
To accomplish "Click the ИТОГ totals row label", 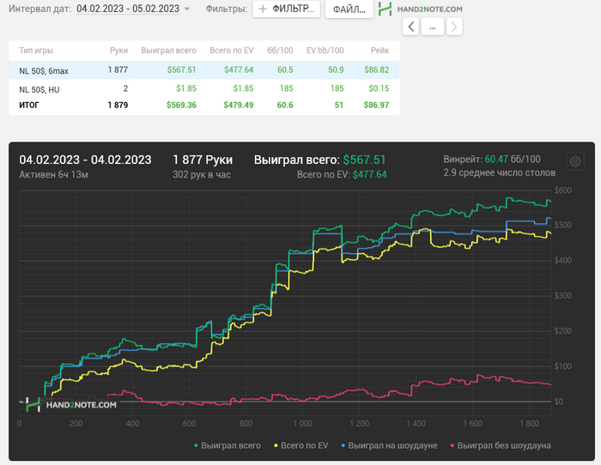I will 29,105.
